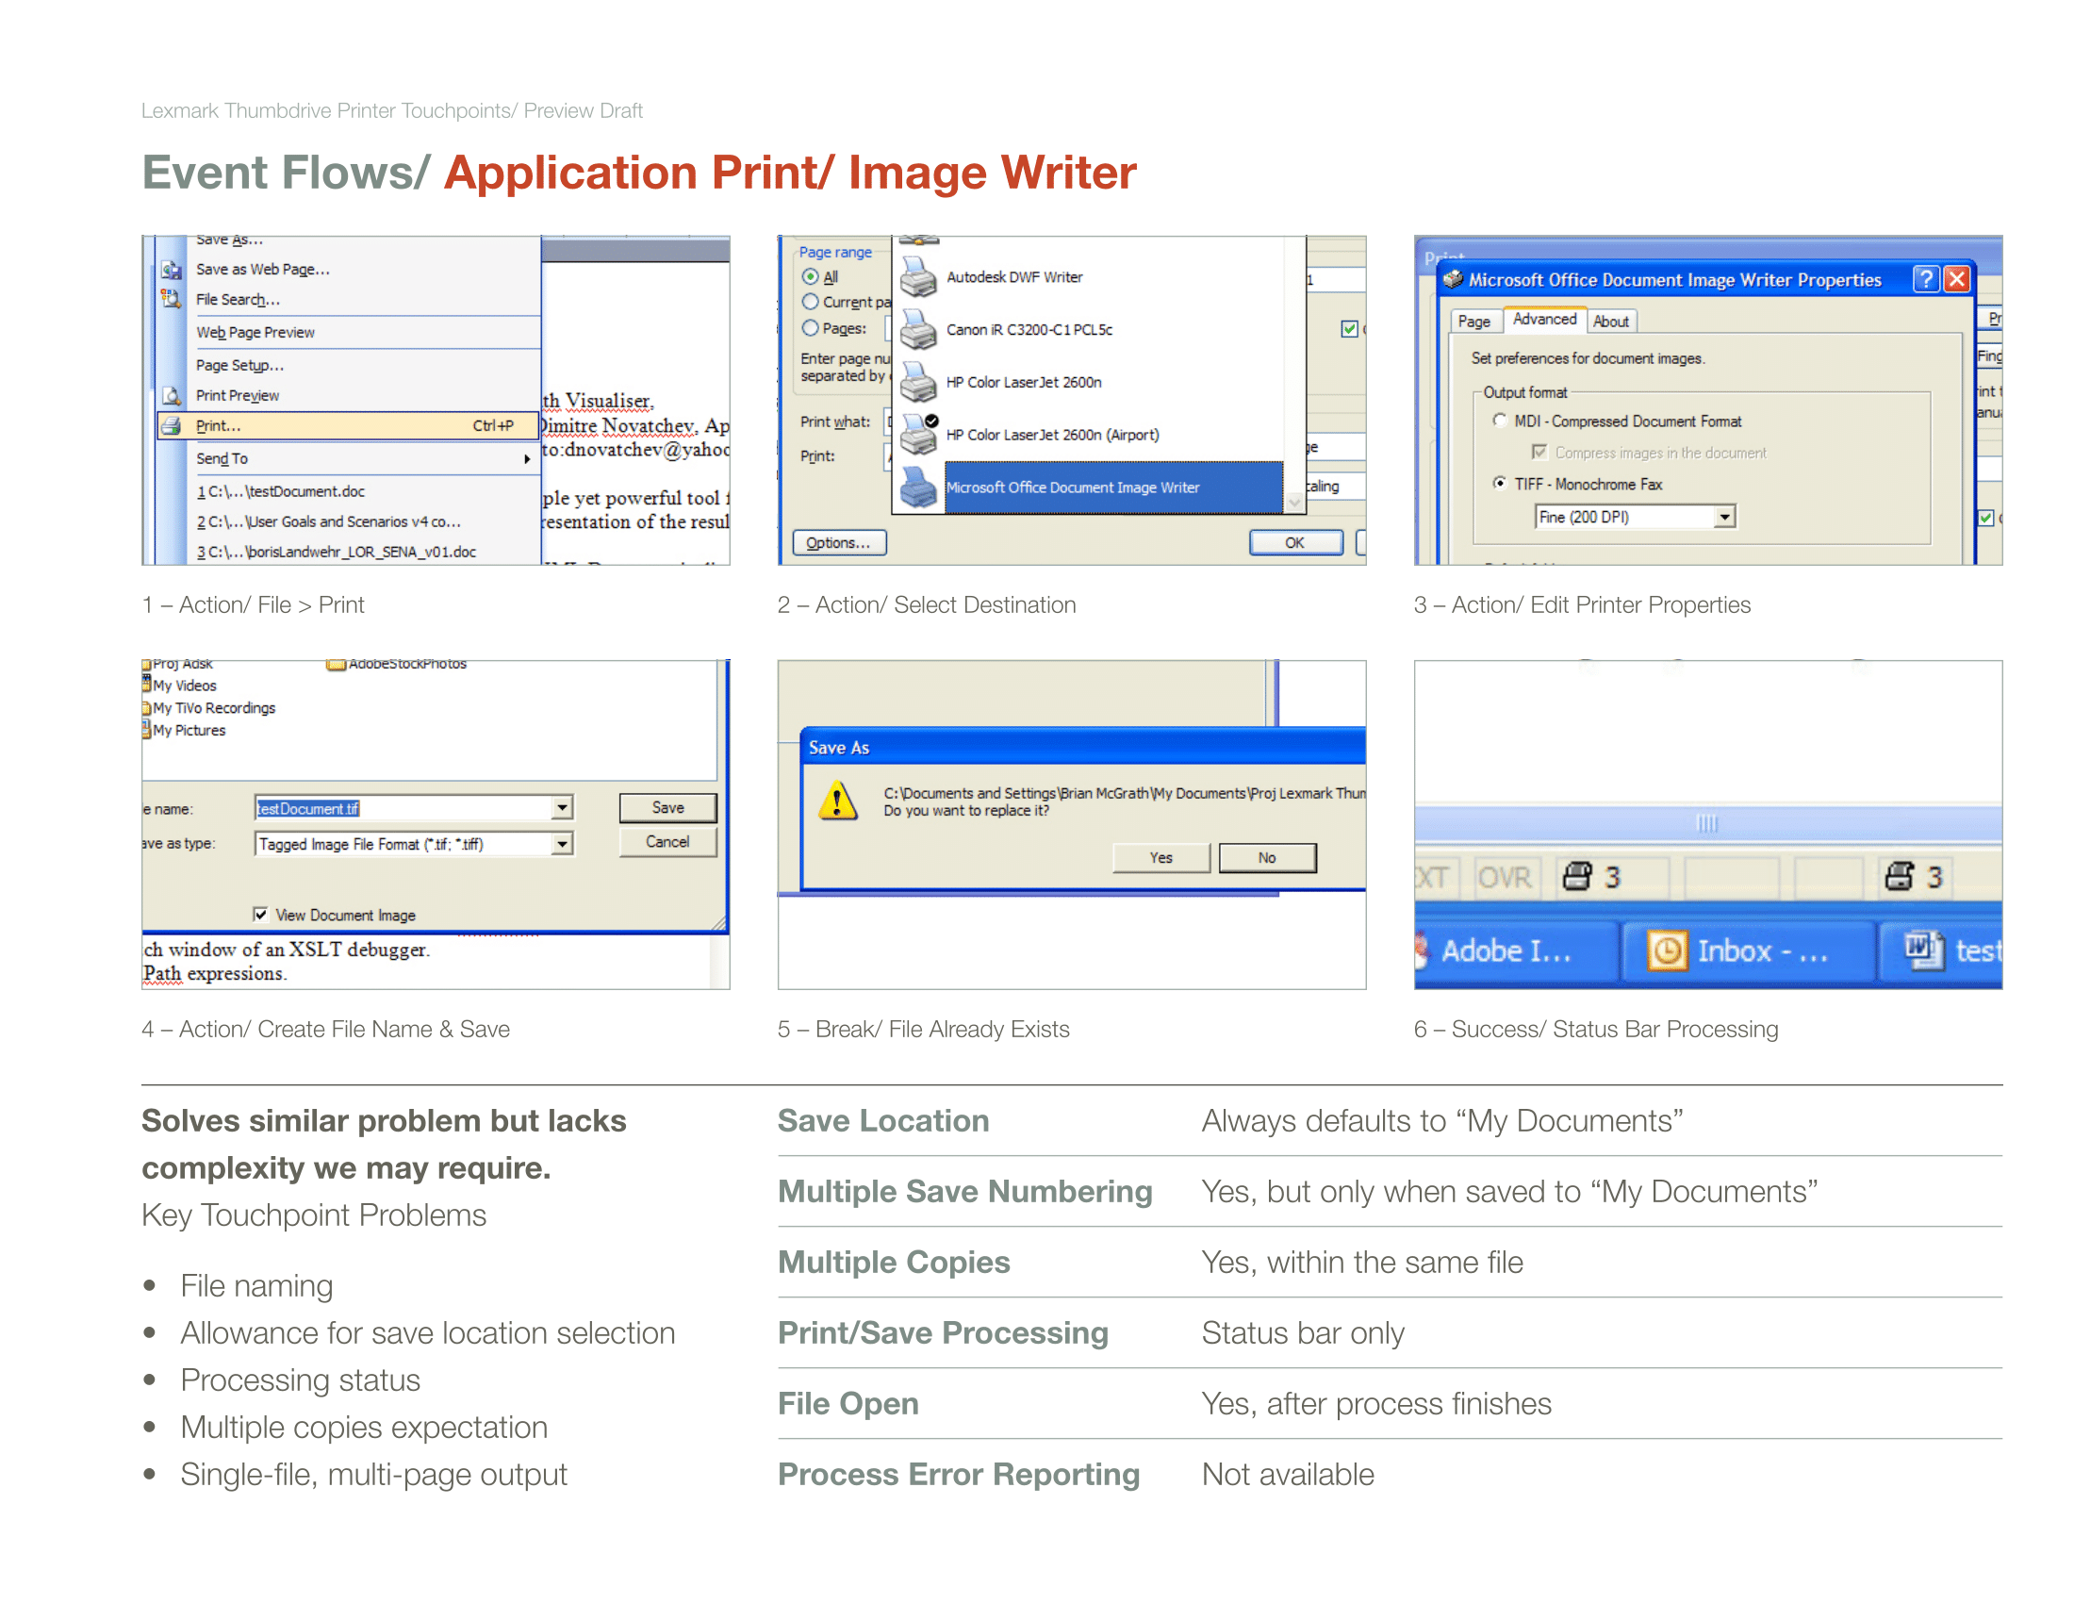The width and height of the screenshot is (2074, 1603).
Task: Choose Web Page Preview from File menu
Action: (x=255, y=332)
